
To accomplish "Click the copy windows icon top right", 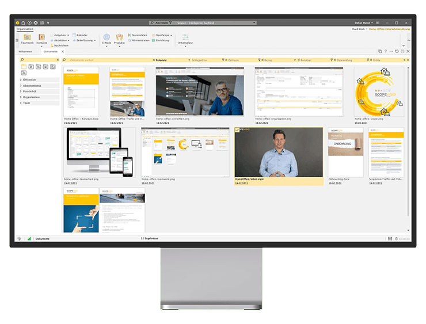I will [380, 51].
